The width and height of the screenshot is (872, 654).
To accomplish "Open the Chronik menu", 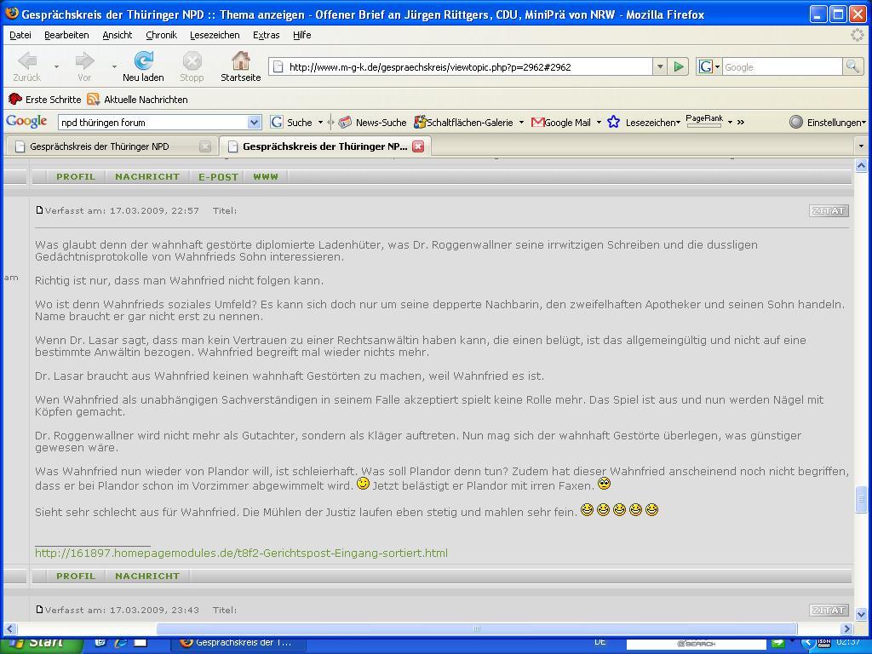I will click(x=161, y=35).
